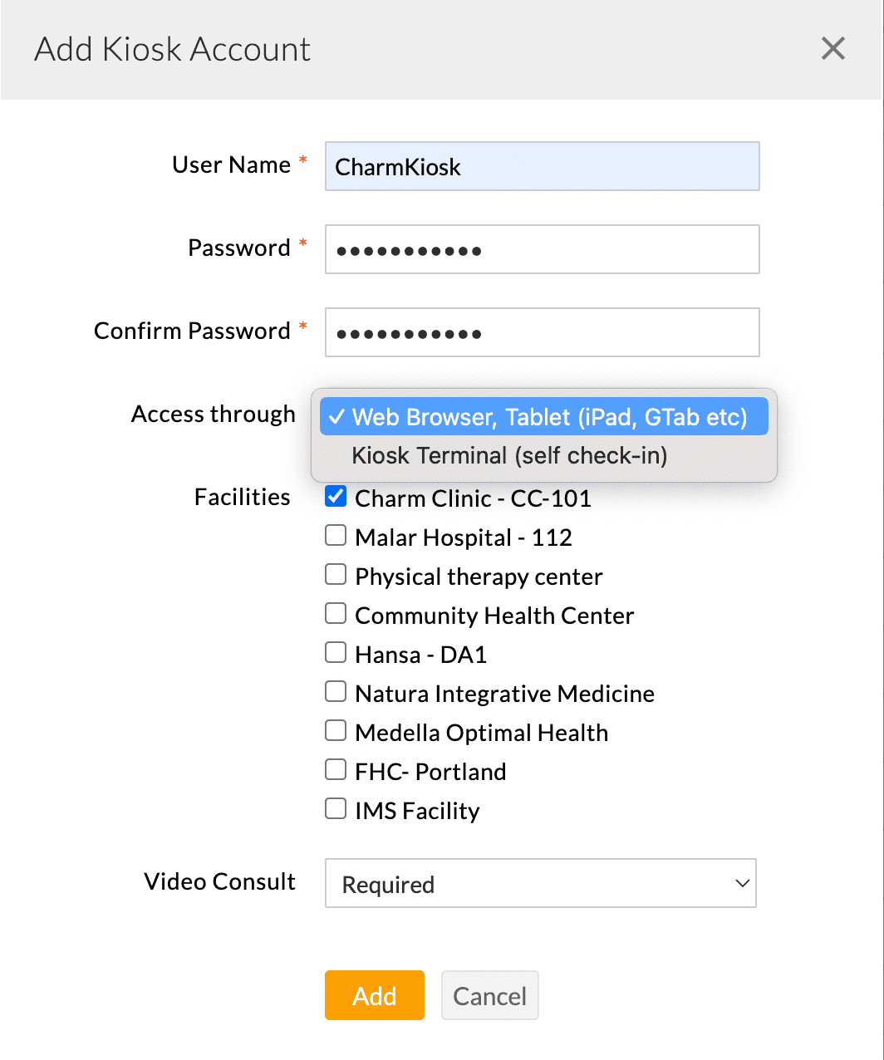884x1060 pixels.
Task: Uncheck the Charm Clinic - CC-101 facility
Action: (x=336, y=497)
